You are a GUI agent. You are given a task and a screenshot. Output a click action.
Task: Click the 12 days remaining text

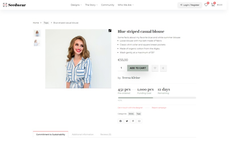pos(164,89)
